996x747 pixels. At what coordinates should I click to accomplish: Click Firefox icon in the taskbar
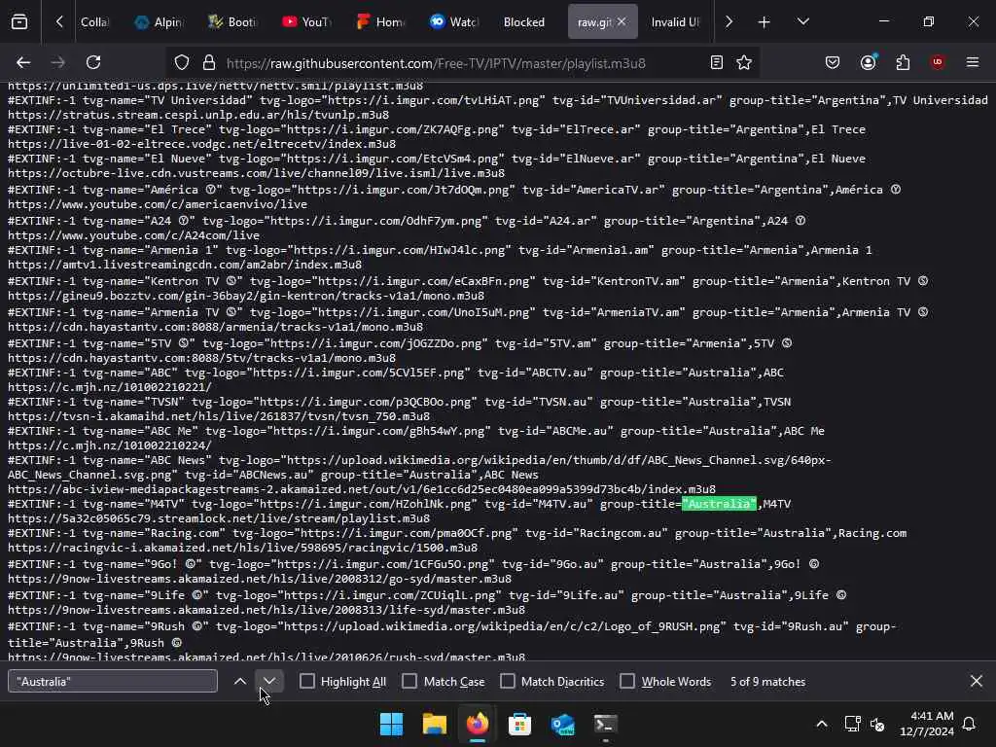(x=477, y=724)
